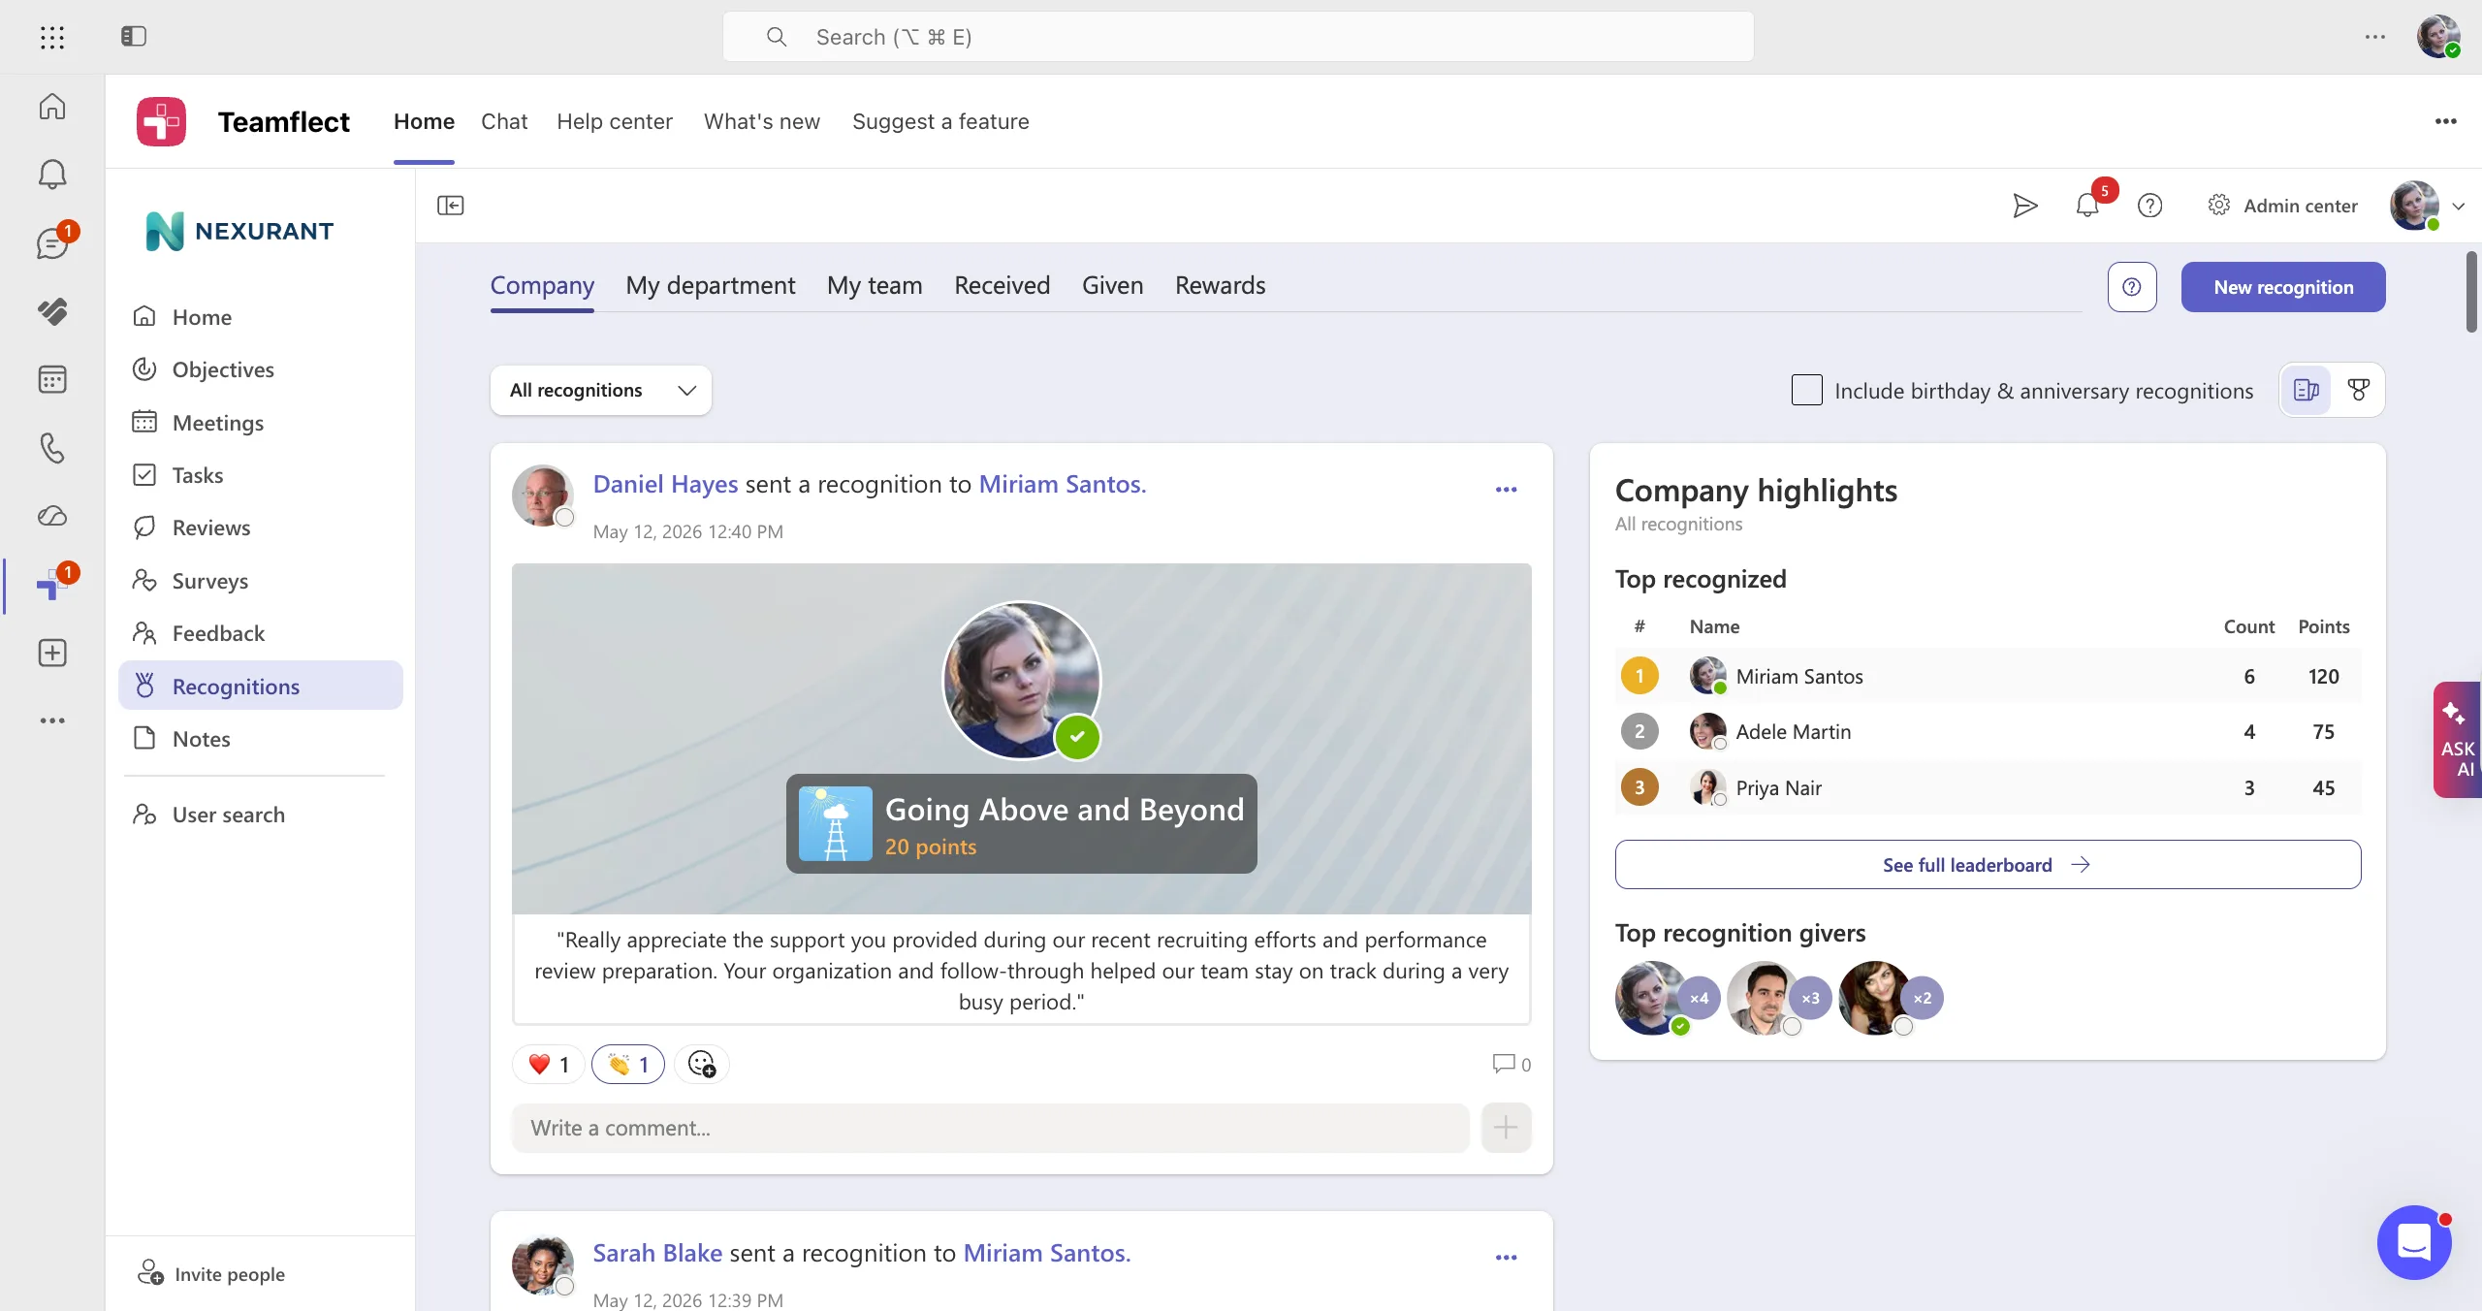2482x1311 pixels.
Task: Add an emoji reaction to Daniel's recognition
Action: (702, 1065)
